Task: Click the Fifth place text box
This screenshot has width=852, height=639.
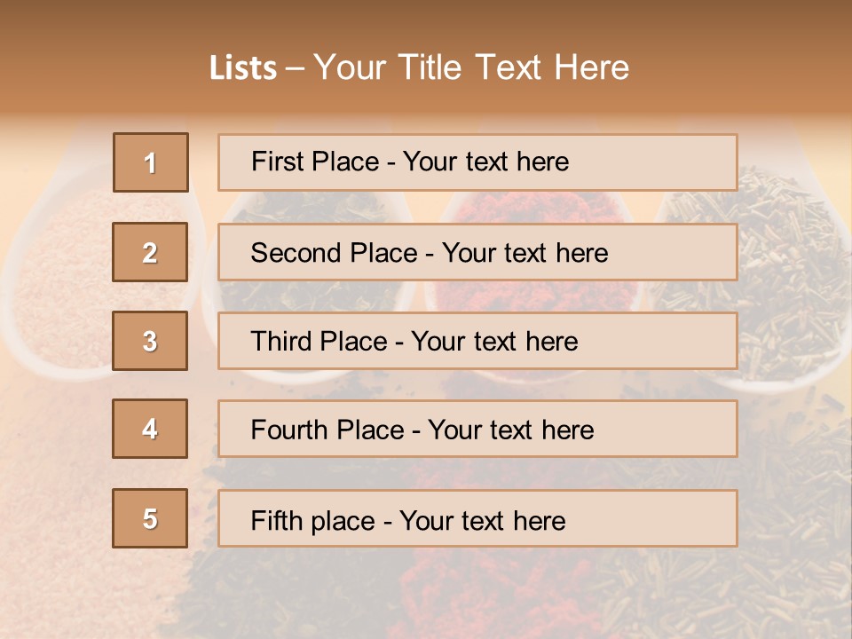Action: pyautogui.click(x=477, y=518)
